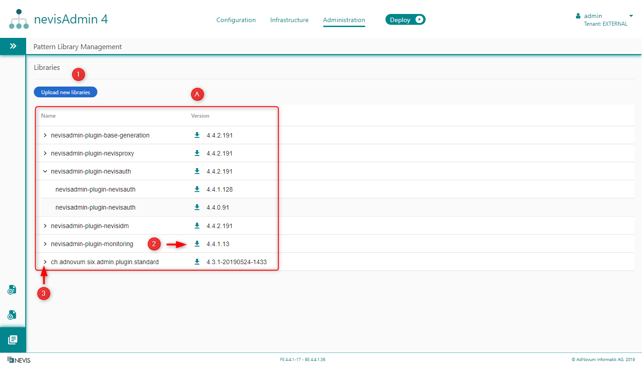Open the admin user dropdown arrow
Image resolution: width=642 pixels, height=366 pixels.
(x=631, y=16)
